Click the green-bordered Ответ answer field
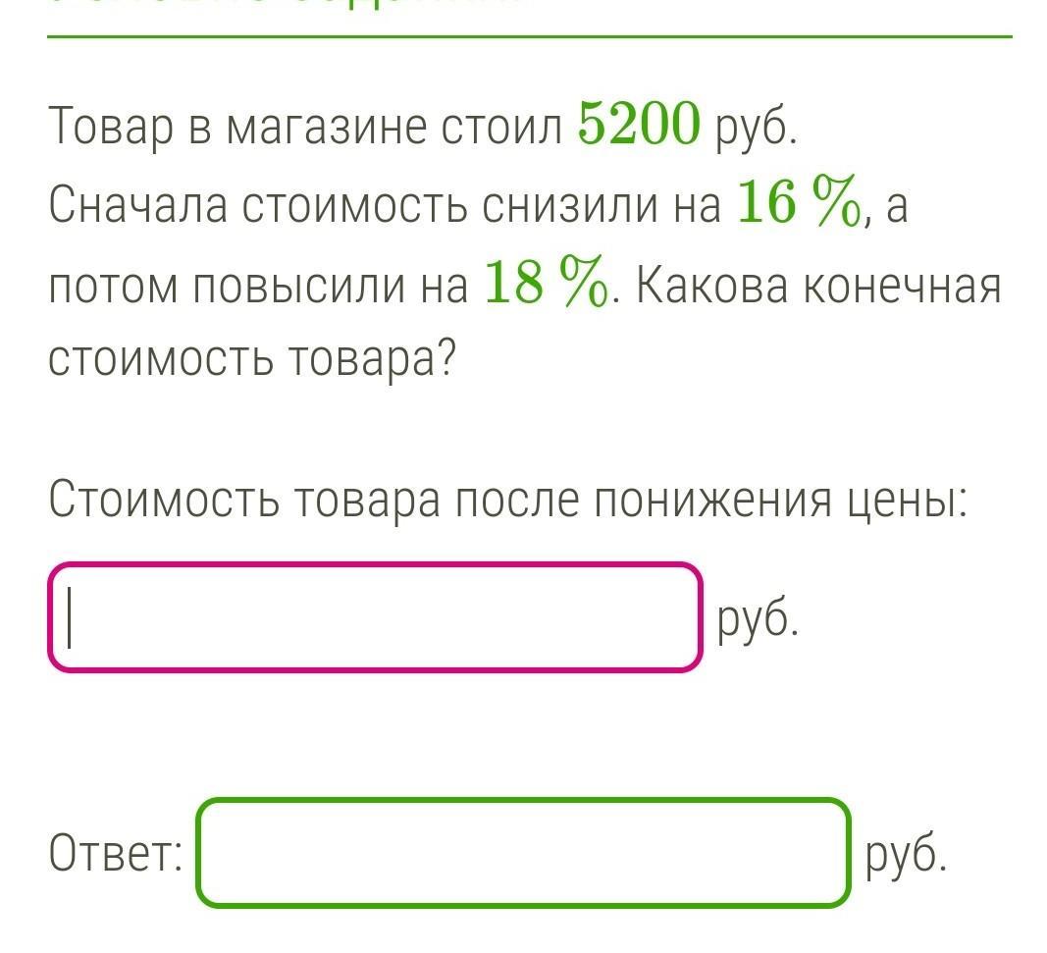The height and width of the screenshot is (953, 1047). [523, 853]
